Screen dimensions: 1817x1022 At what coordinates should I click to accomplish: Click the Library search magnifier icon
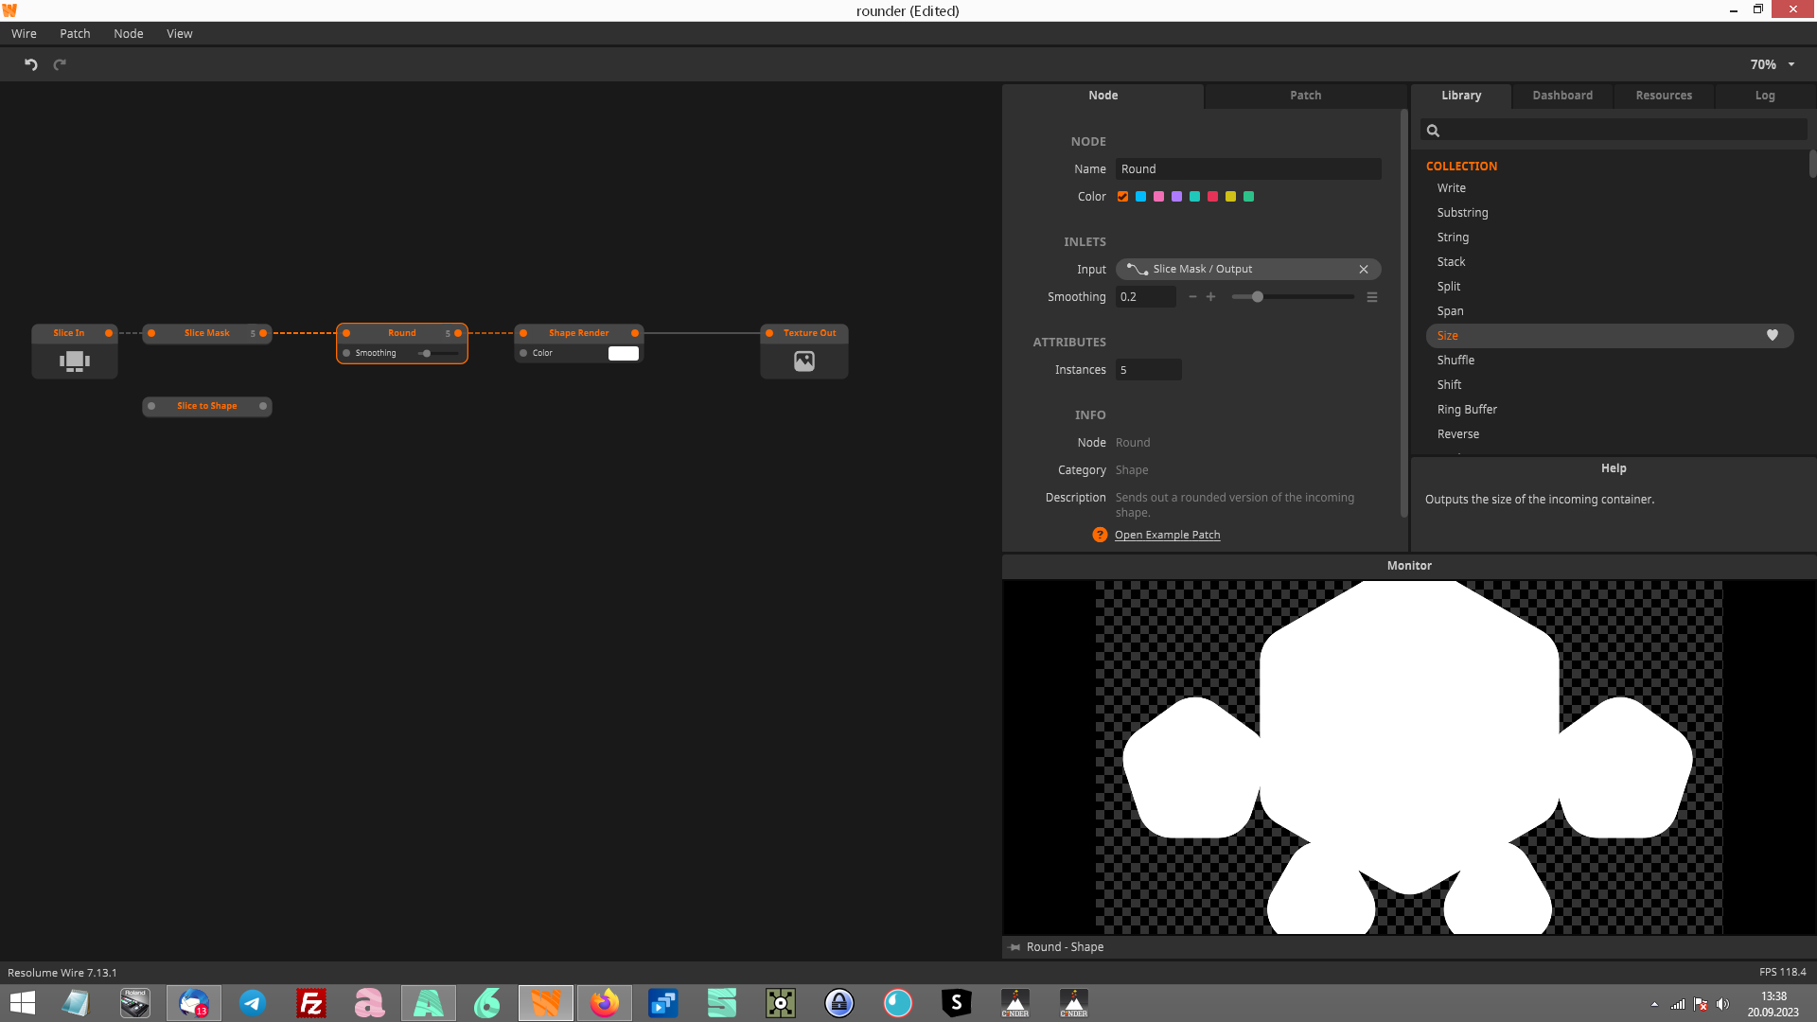(1433, 131)
